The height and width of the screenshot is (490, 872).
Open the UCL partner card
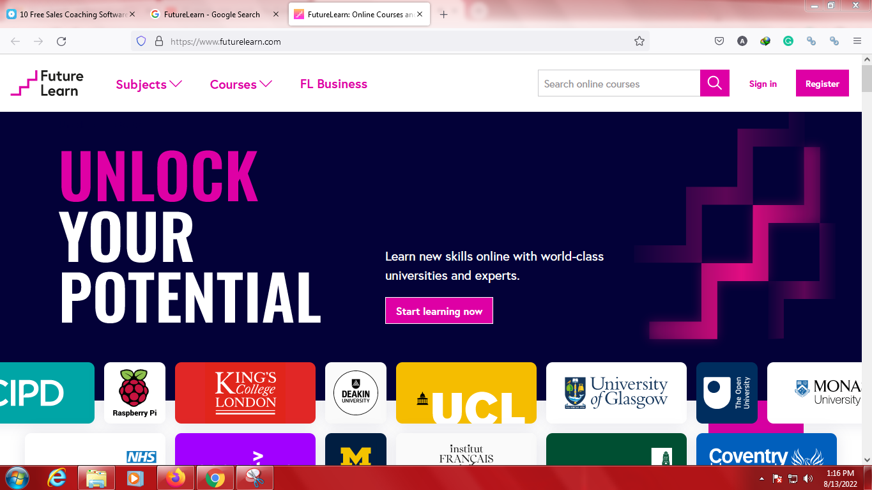pos(466,393)
